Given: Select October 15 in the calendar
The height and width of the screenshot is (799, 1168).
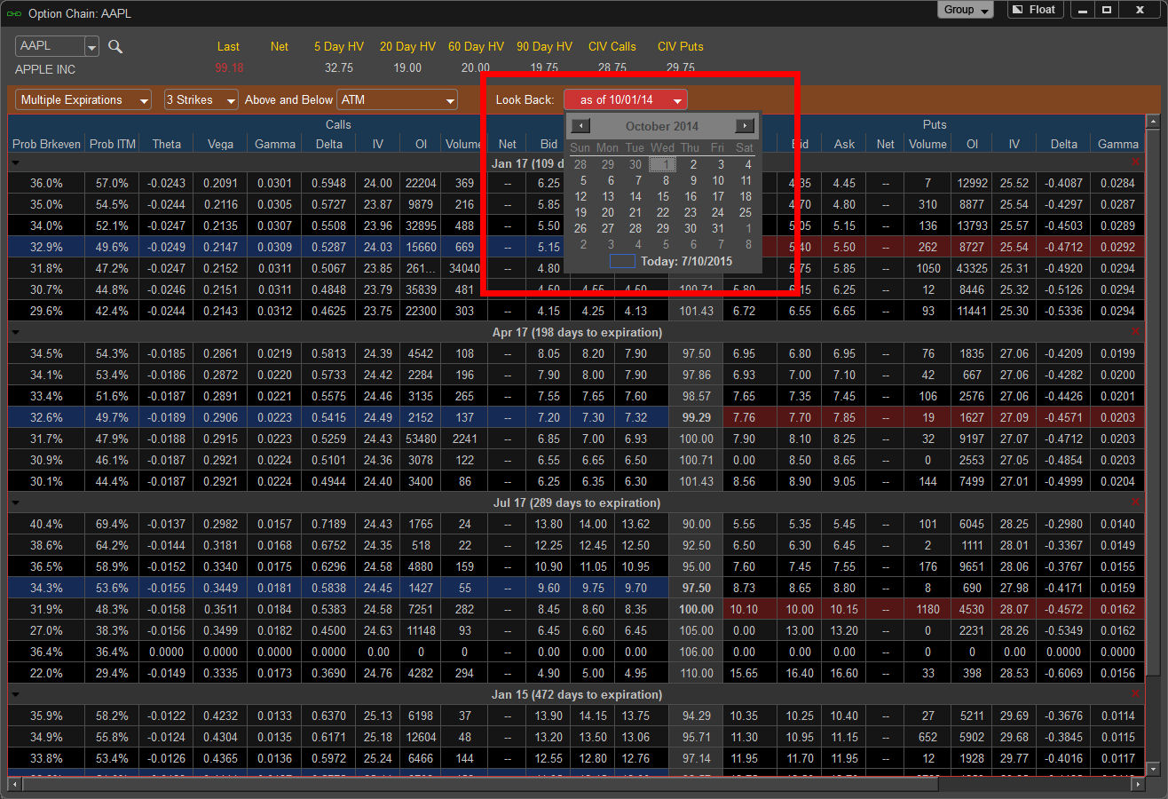Looking at the screenshot, I should coord(663,196).
